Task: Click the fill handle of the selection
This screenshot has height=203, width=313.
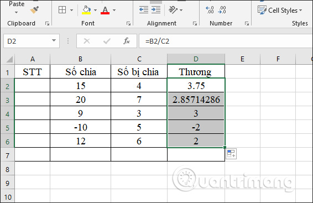Action: point(225,147)
